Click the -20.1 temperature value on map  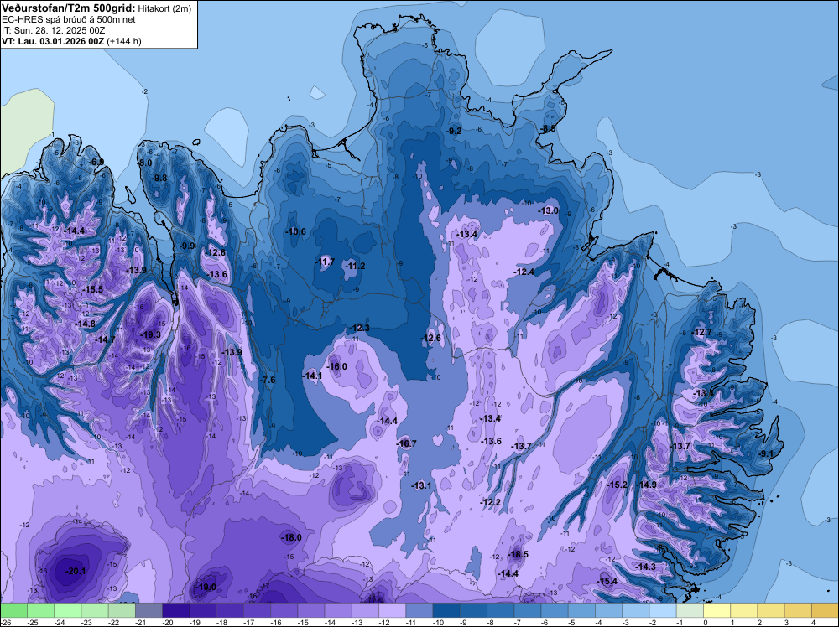(x=76, y=571)
